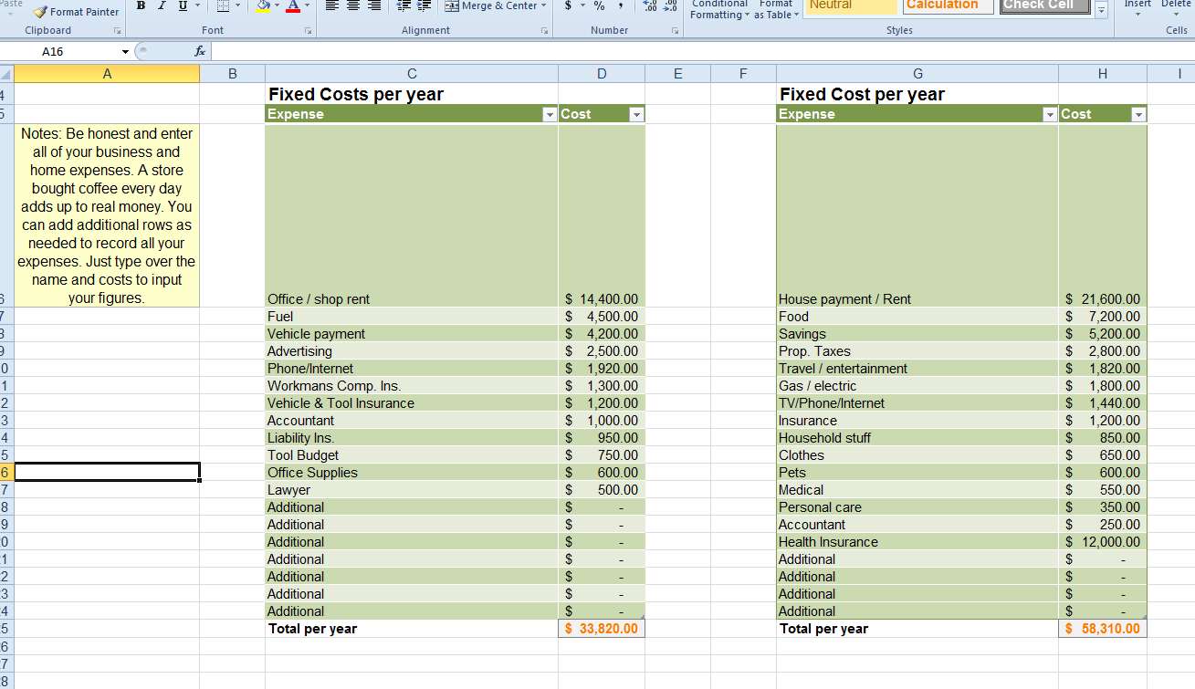Select the 'Pets' expense cell

click(x=917, y=473)
